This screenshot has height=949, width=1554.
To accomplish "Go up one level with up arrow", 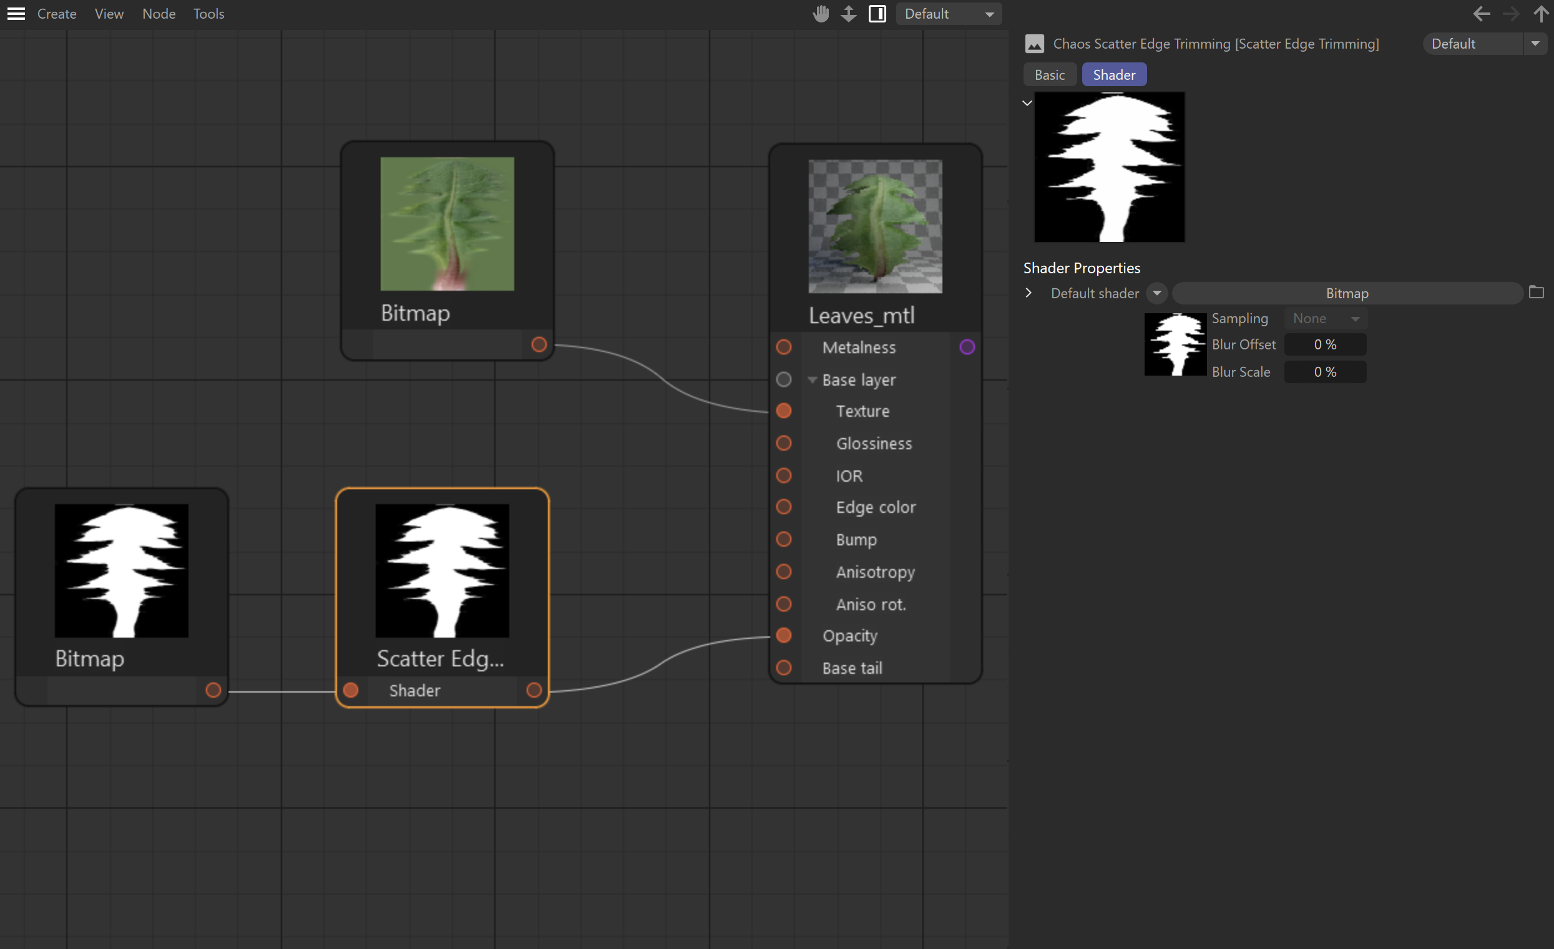I will click(x=1541, y=13).
